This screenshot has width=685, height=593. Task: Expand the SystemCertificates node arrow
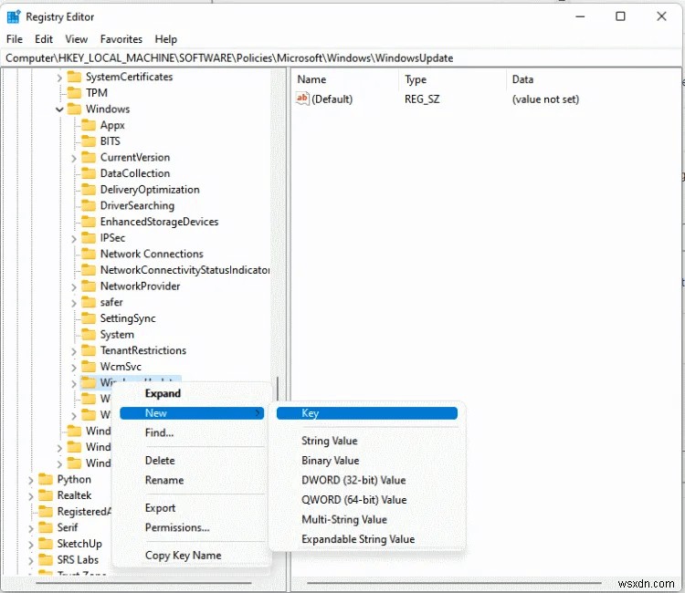pos(60,78)
